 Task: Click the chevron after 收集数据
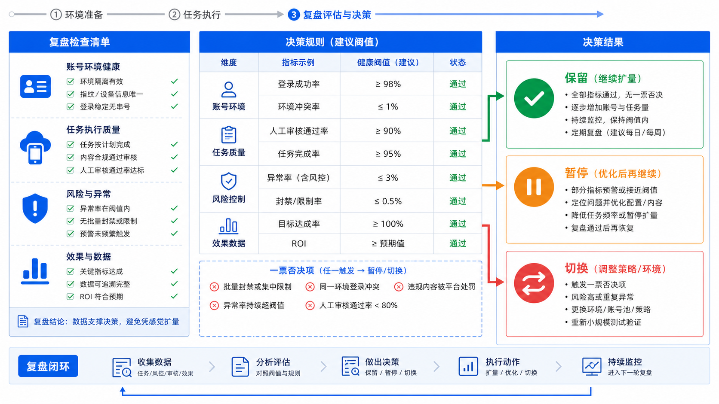click(212, 367)
